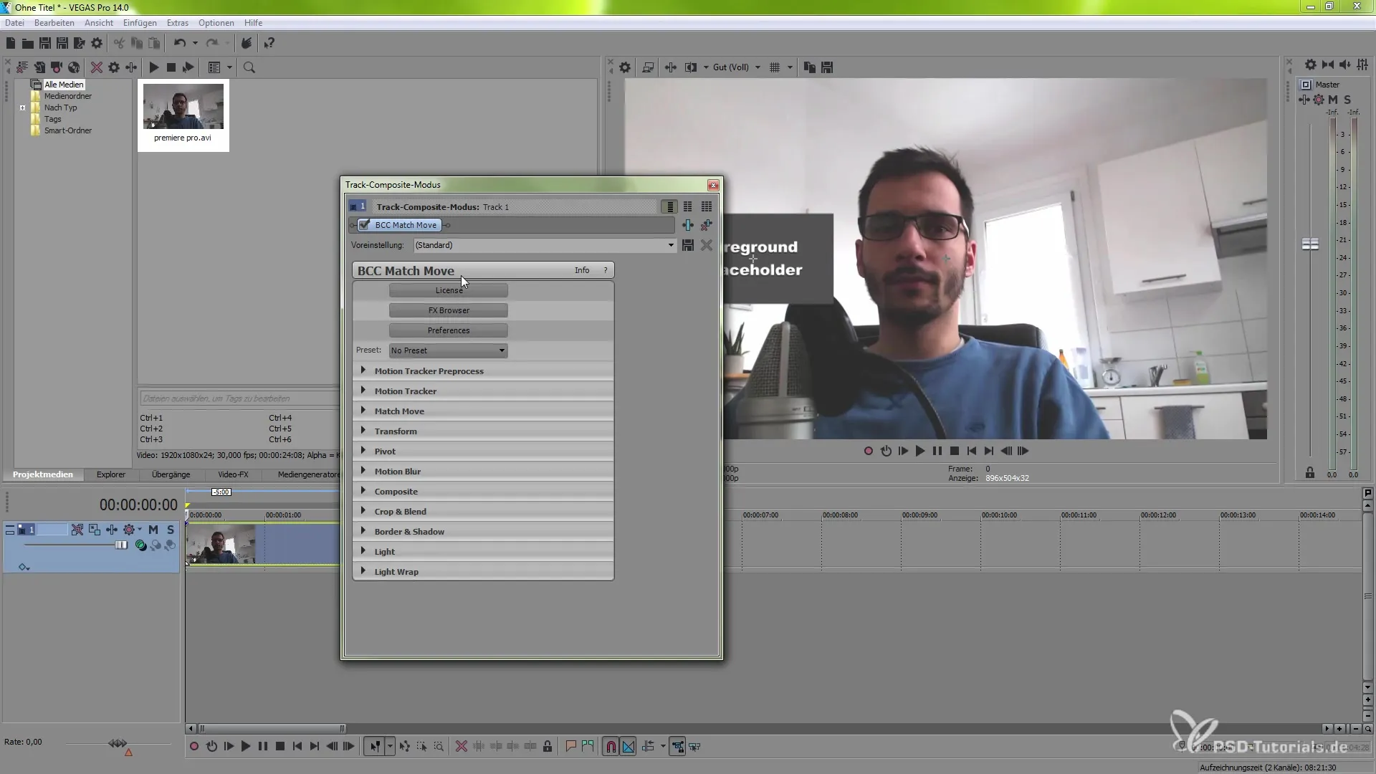The image size is (1376, 774).
Task: Open the No Preset dropdown
Action: [x=448, y=350]
